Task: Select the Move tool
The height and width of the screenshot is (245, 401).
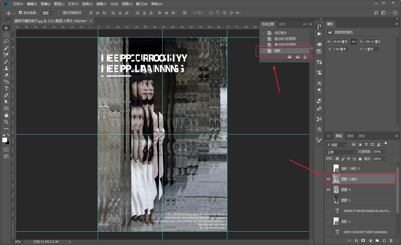Action: 6,28
